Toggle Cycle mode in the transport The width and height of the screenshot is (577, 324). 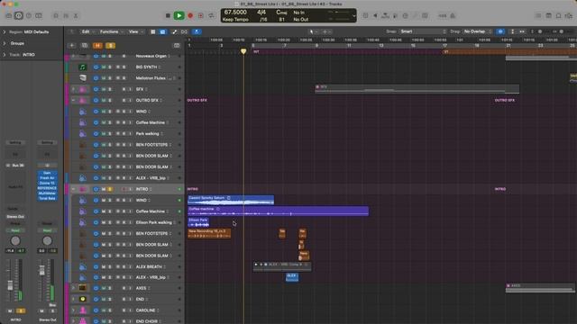click(211, 16)
